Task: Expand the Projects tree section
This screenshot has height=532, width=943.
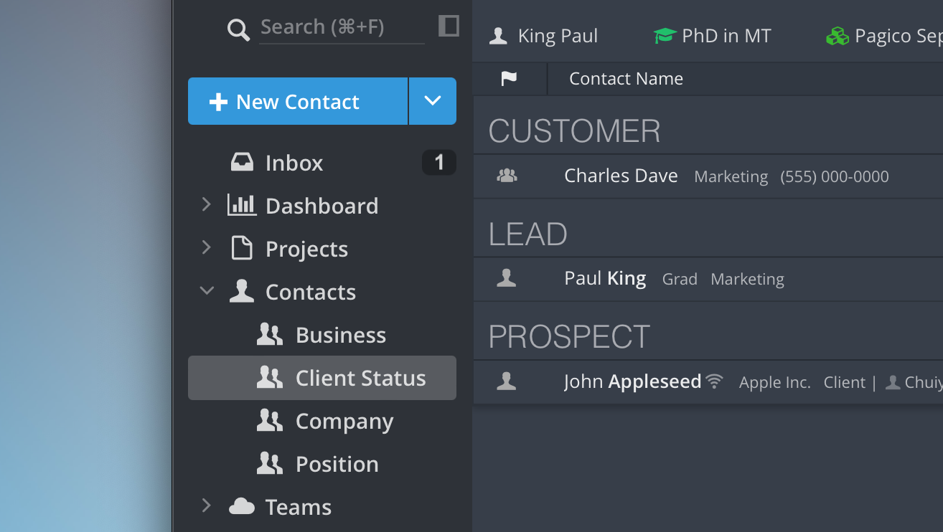Action: [207, 248]
